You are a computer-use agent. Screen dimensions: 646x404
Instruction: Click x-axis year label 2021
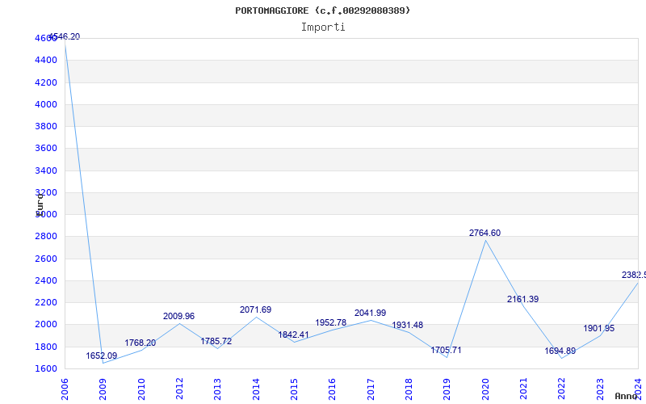pos(523,389)
